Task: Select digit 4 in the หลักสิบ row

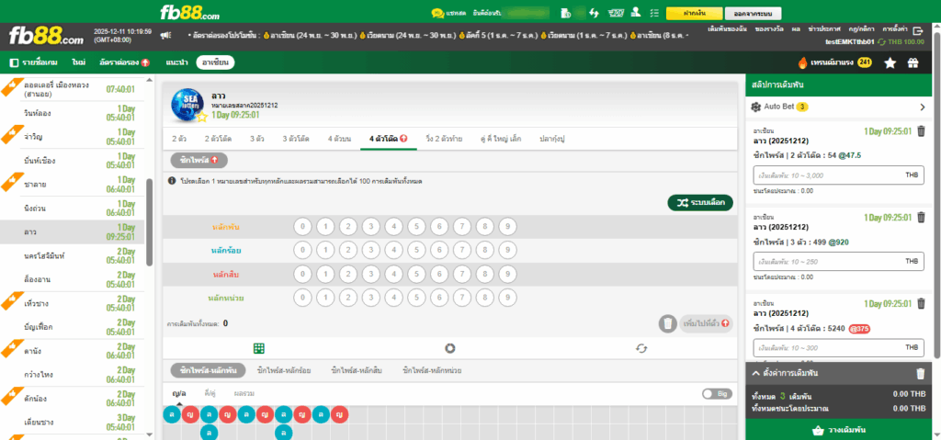Action: pyautogui.click(x=394, y=275)
